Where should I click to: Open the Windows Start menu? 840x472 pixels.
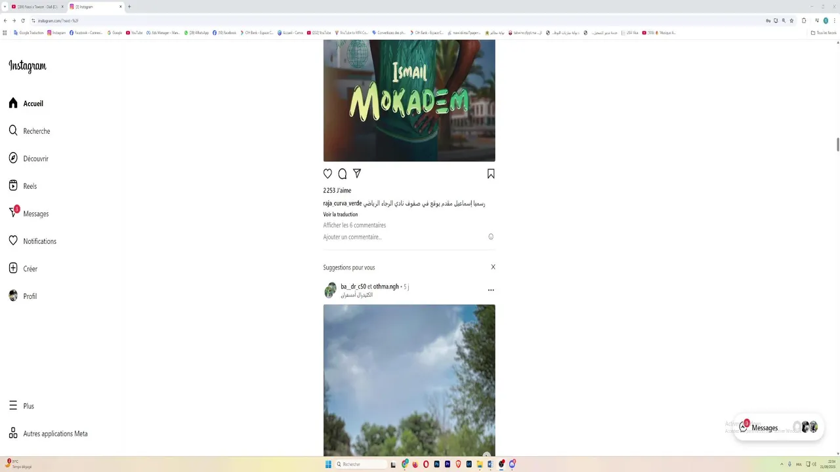click(x=328, y=464)
